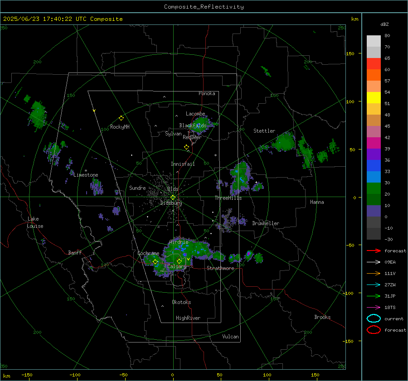Image resolution: width=408 pixels, height=381 pixels.
Task: Pick the red 65 dBZ color swatch
Action: click(374, 63)
